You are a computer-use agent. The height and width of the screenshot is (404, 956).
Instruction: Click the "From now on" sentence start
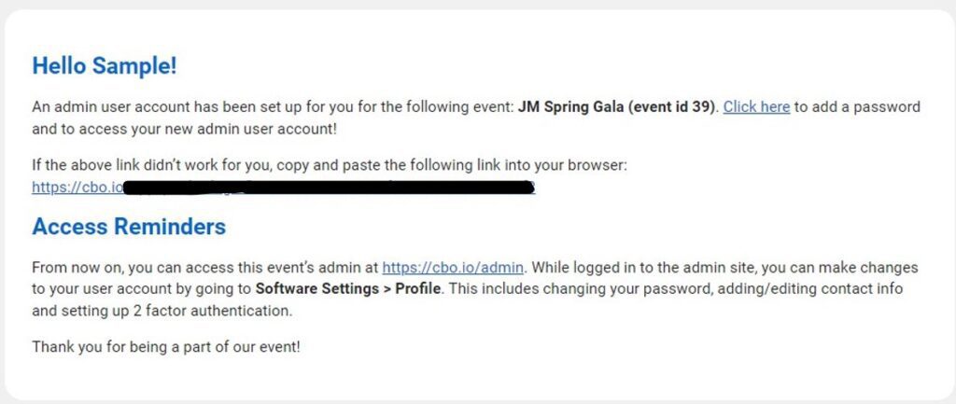[72, 267]
